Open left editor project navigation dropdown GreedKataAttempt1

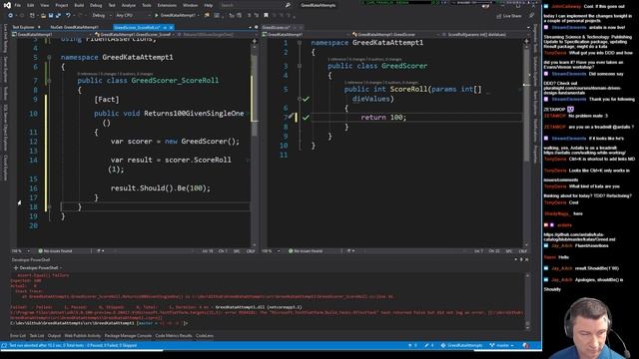[53, 35]
